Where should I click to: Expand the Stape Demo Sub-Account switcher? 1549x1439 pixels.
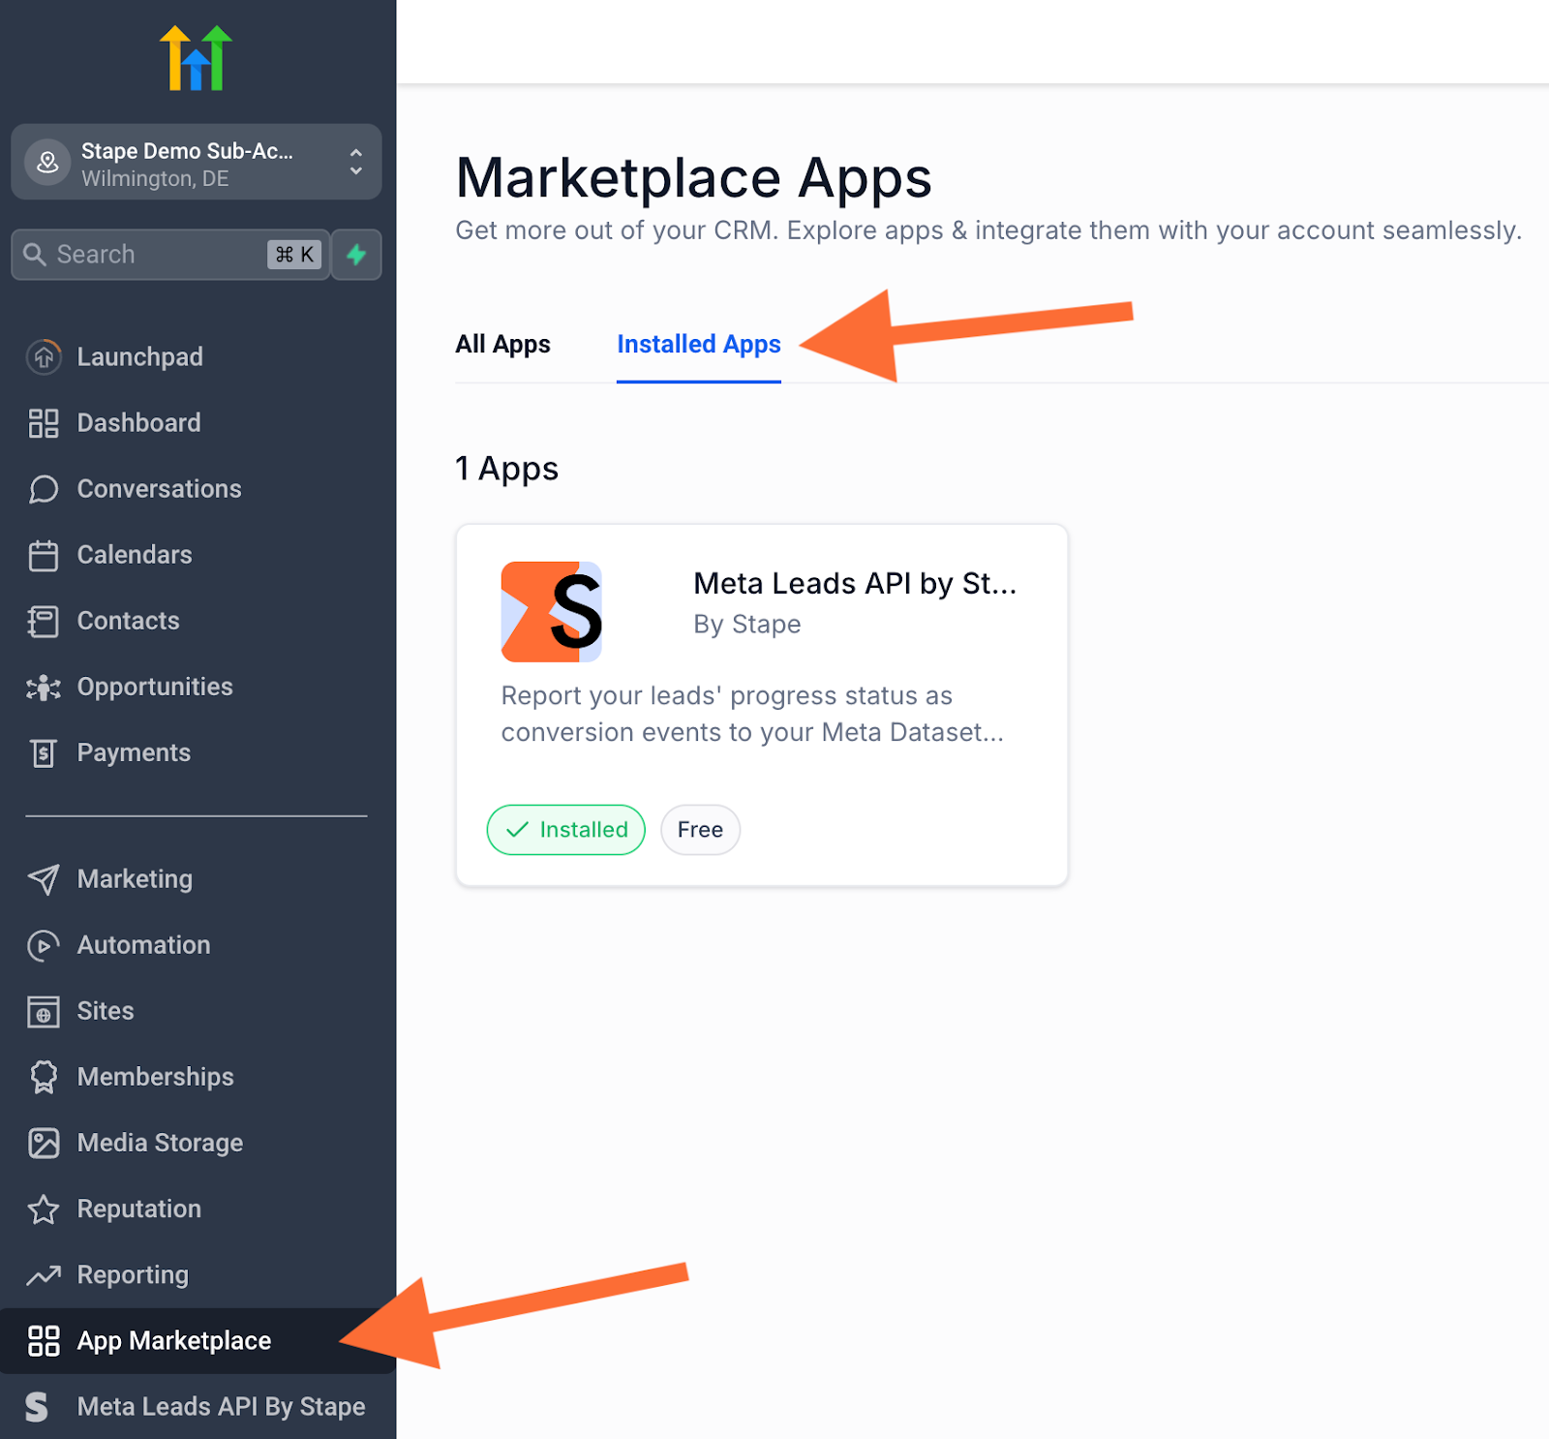[x=196, y=162]
